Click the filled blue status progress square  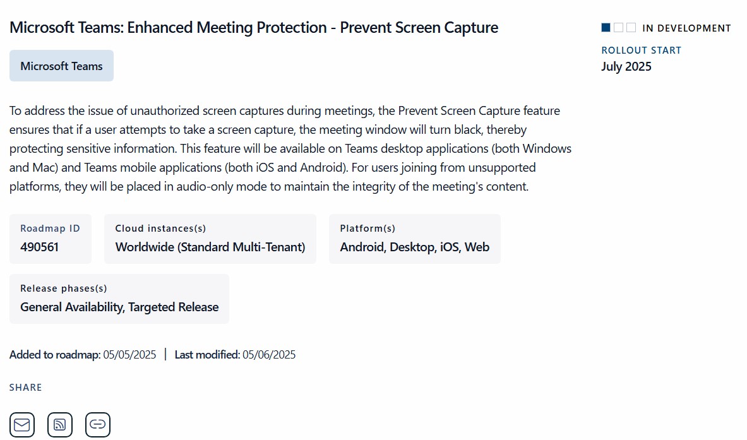pyautogui.click(x=606, y=28)
